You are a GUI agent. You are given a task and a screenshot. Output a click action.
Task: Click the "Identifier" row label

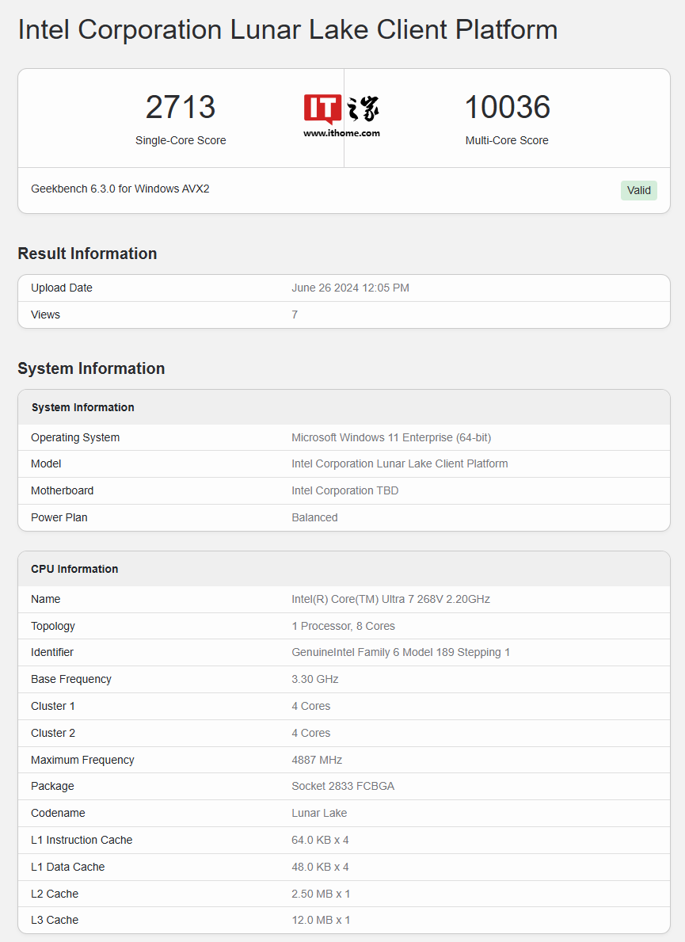click(x=52, y=653)
